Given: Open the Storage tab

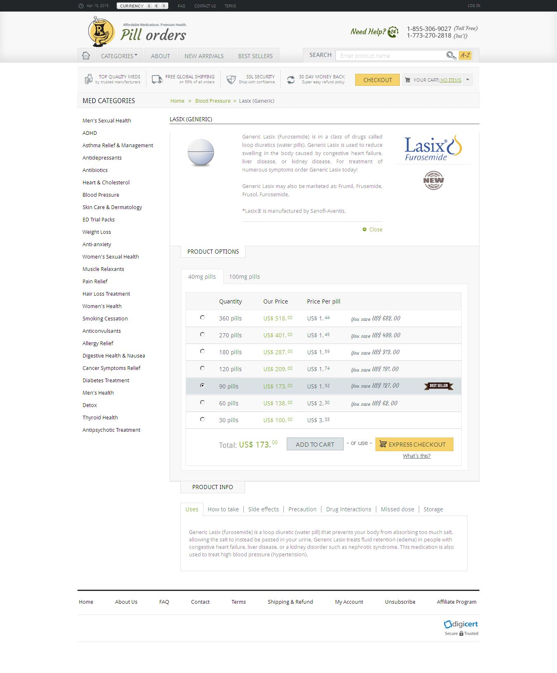Looking at the screenshot, I should coord(433,509).
